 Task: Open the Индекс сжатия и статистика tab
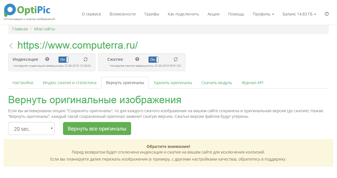point(69,83)
